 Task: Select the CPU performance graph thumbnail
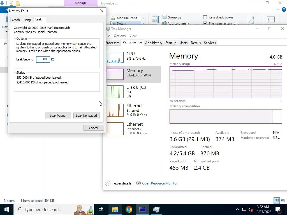[x=115, y=57]
